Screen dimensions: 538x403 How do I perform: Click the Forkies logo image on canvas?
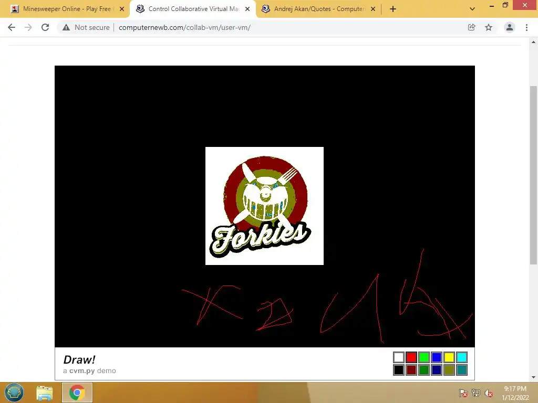point(265,206)
